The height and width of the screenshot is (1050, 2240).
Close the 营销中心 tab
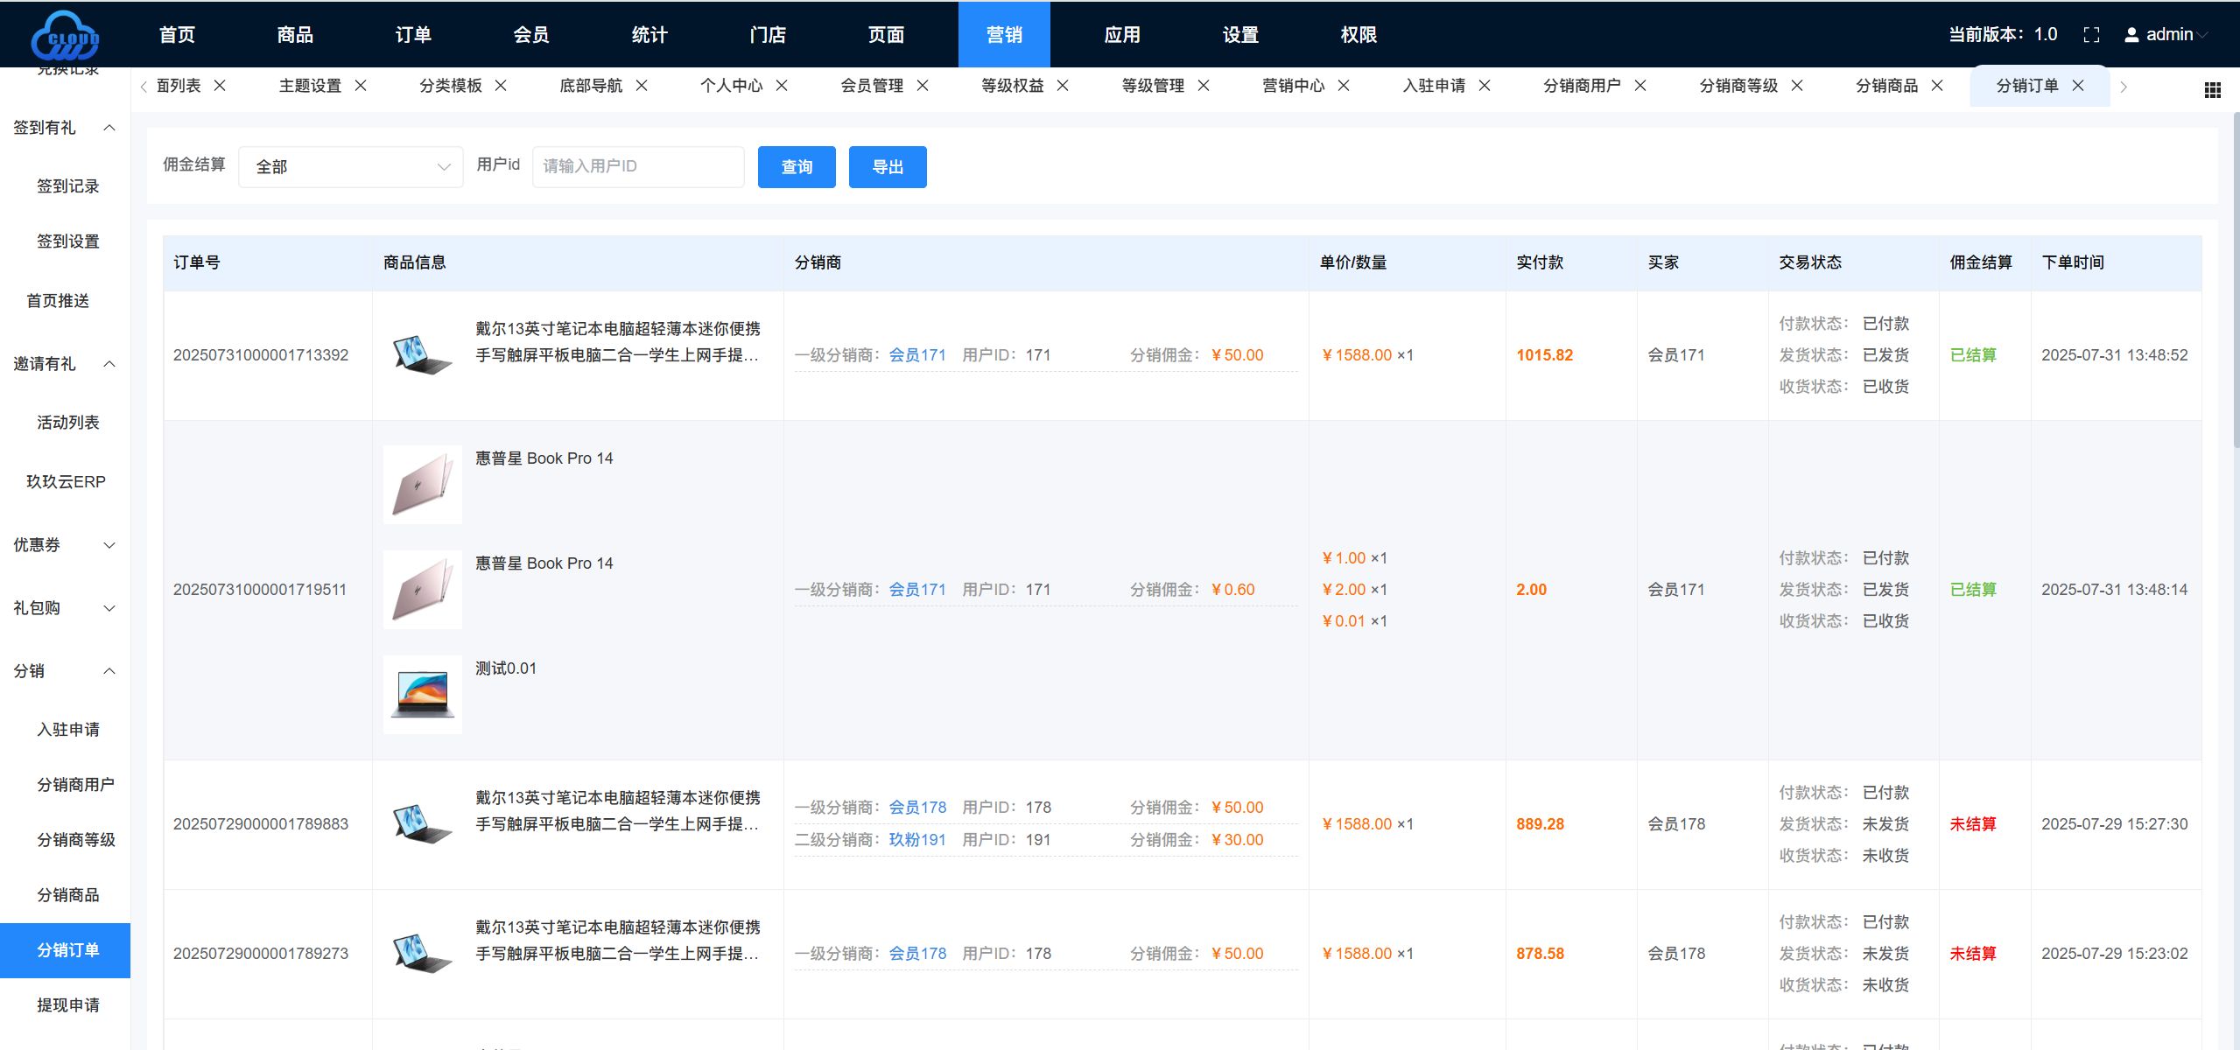tap(1344, 86)
